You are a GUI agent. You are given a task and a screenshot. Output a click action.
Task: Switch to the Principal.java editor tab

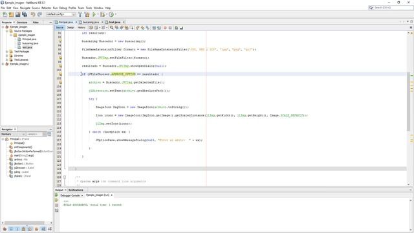(x=65, y=22)
